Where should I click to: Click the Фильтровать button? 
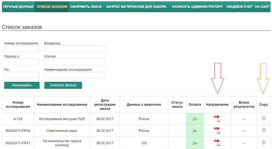pyautogui.click(x=22, y=85)
